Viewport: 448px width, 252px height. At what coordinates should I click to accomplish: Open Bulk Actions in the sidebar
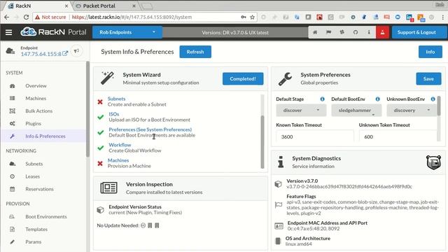coord(39,111)
